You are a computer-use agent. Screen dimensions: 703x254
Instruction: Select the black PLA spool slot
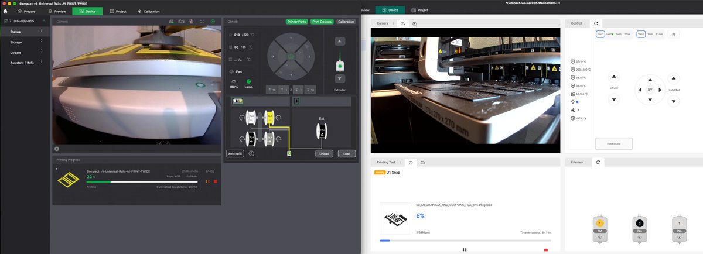click(x=251, y=138)
